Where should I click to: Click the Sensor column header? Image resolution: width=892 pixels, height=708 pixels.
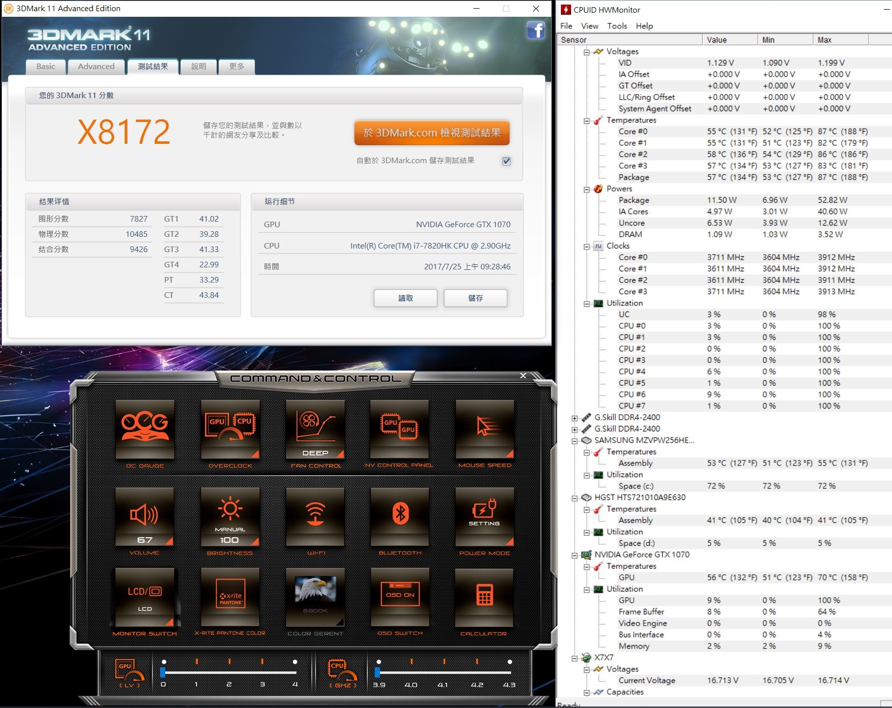pos(630,40)
